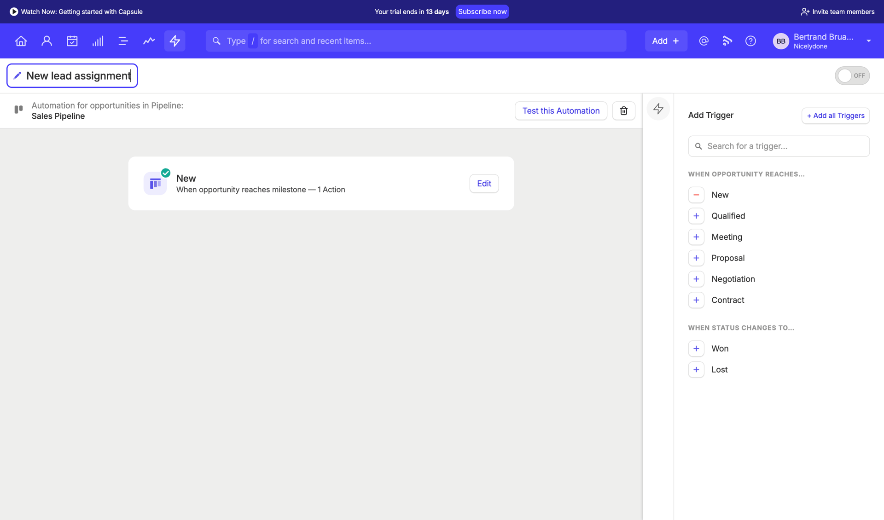Open the help question mark icon
This screenshot has height=520, width=884.
click(750, 40)
